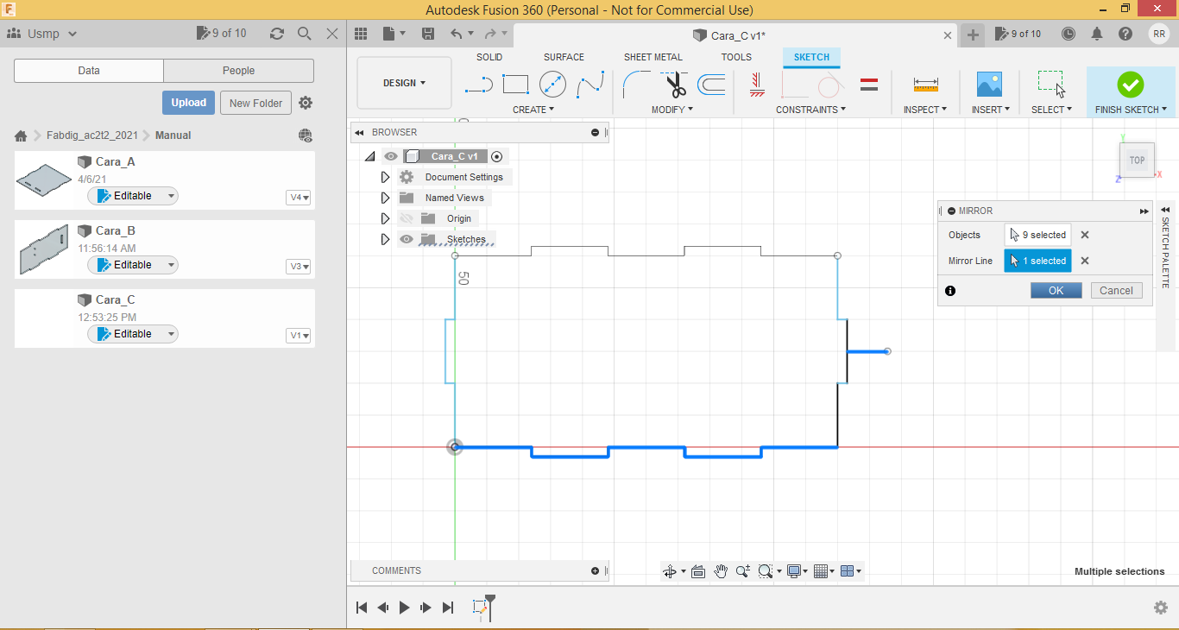Hide the Sketches folder

(407, 239)
